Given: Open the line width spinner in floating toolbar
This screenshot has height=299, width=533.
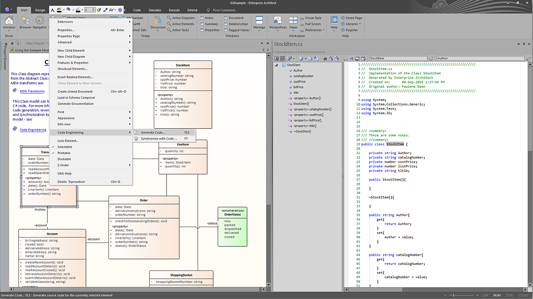Looking at the screenshot, I should pos(89,10).
